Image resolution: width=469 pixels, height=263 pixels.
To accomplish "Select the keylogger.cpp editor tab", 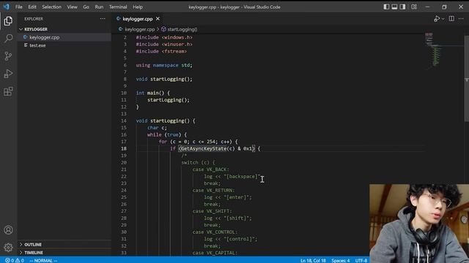I will (x=138, y=19).
